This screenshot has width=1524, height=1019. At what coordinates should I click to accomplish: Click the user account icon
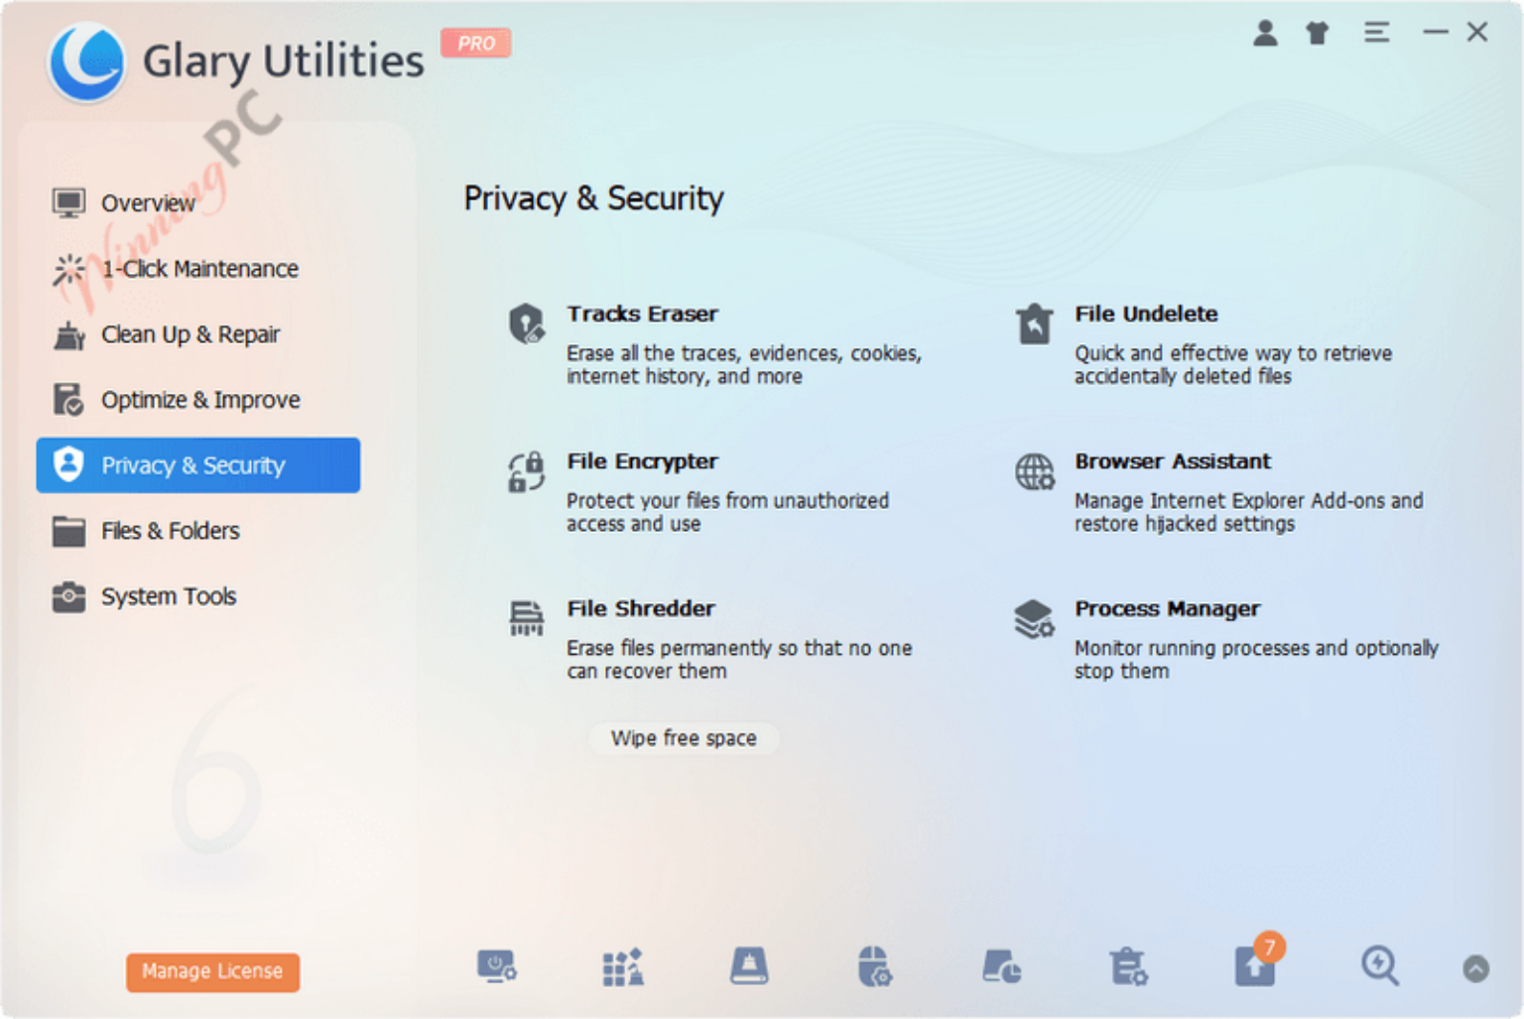click(1264, 33)
